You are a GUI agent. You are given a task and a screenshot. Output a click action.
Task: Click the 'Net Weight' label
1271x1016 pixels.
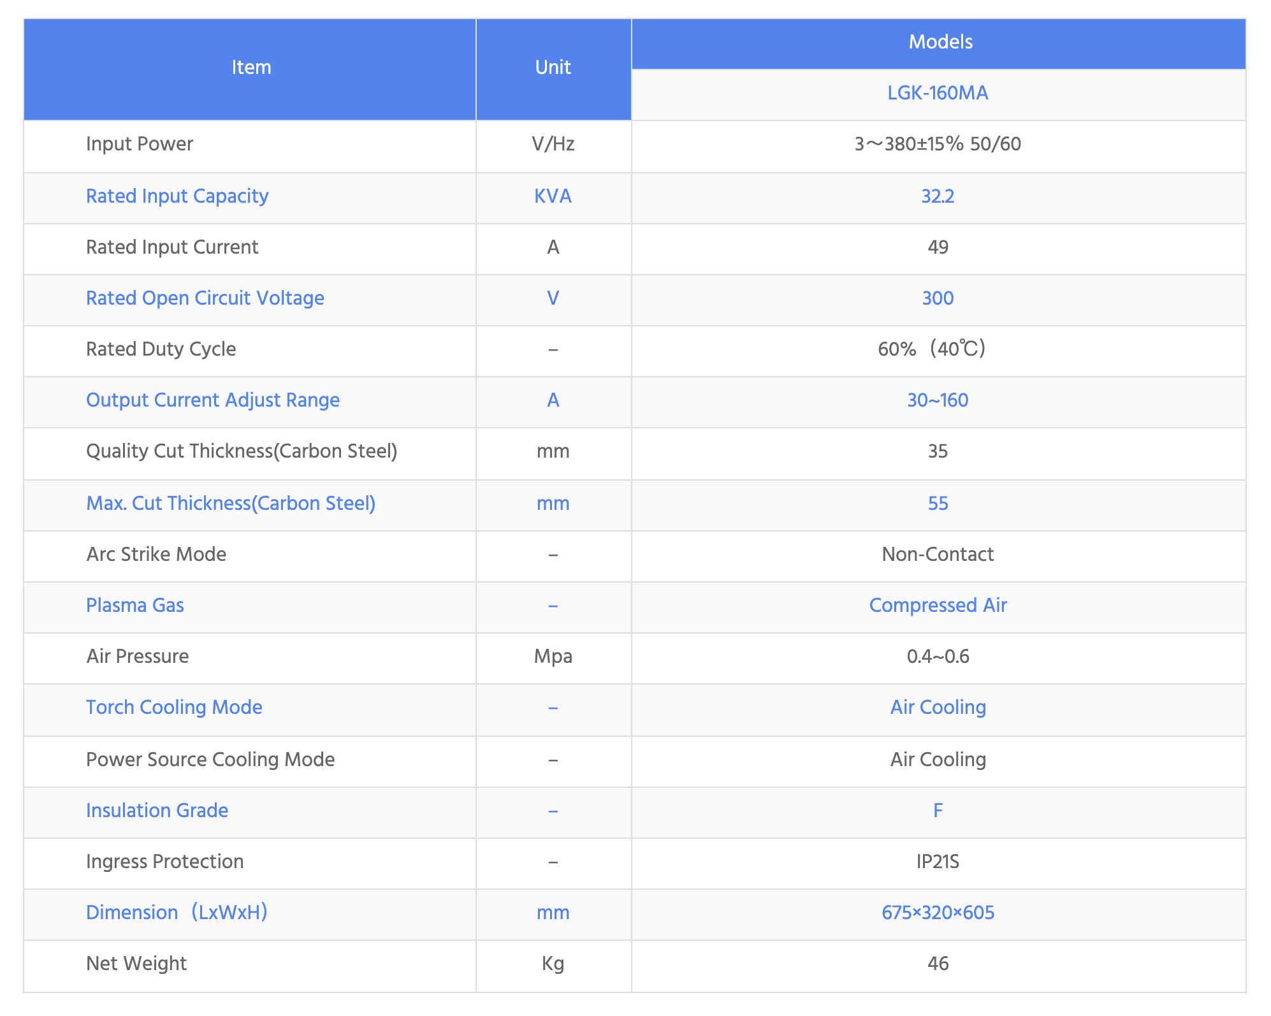tap(136, 964)
